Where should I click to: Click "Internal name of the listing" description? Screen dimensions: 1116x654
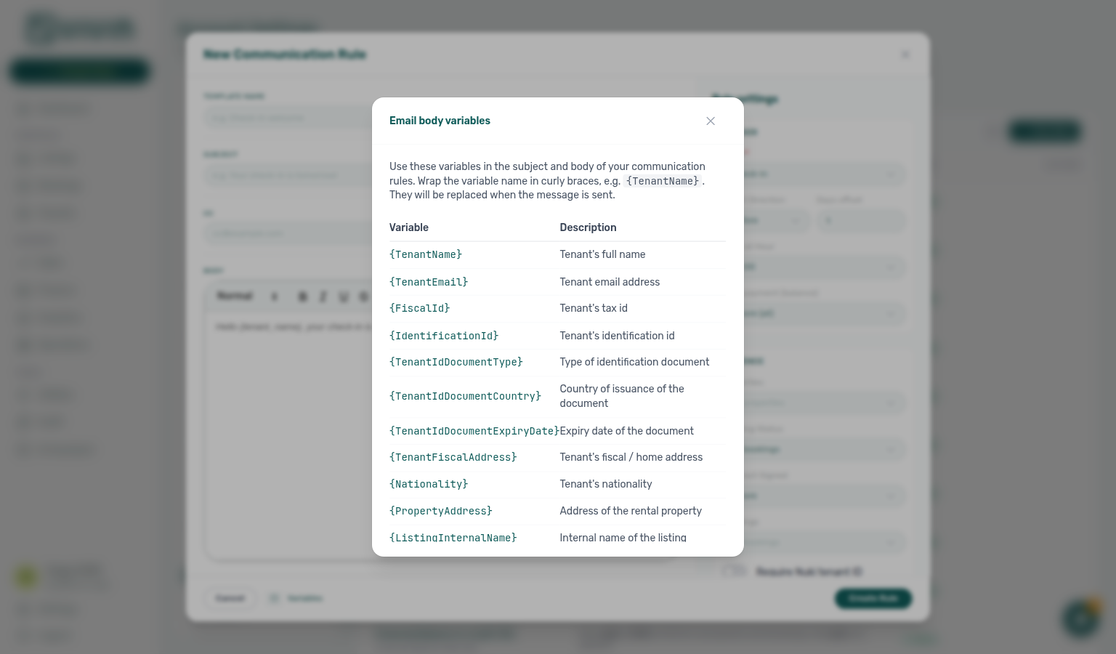click(x=623, y=538)
